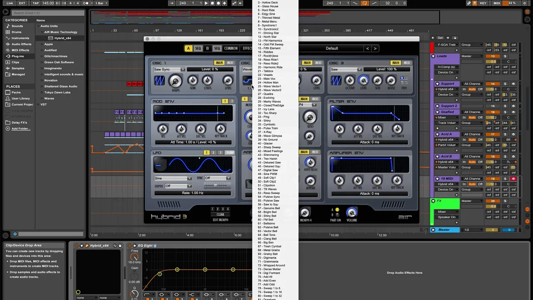This screenshot has width=533, height=300.
Task: Click the OSC 1 SHAPE knob
Action: tap(175, 80)
